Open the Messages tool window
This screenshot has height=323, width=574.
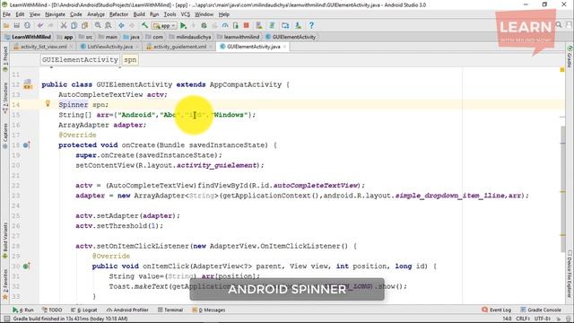pos(209,310)
